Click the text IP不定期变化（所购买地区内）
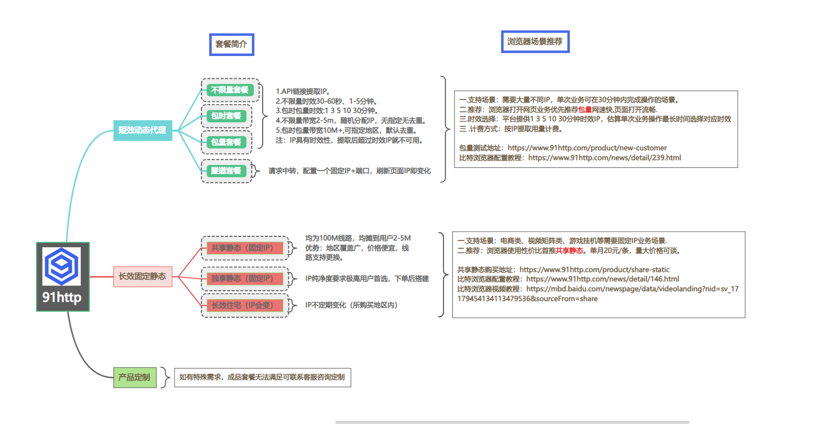Screen dimensions: 831x426 pyautogui.click(x=352, y=305)
